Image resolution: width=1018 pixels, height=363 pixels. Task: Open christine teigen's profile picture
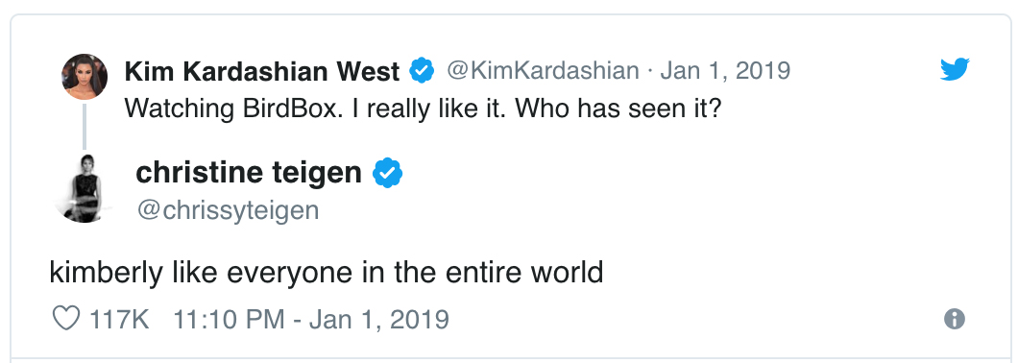(x=85, y=188)
